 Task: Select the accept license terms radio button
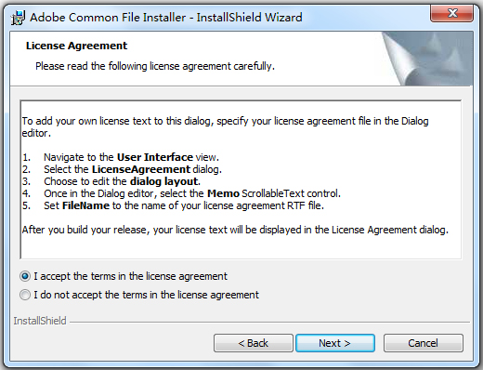tap(25, 276)
